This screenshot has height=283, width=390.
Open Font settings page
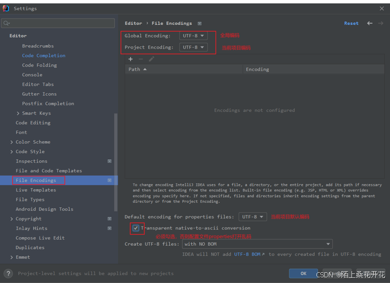[22, 132]
